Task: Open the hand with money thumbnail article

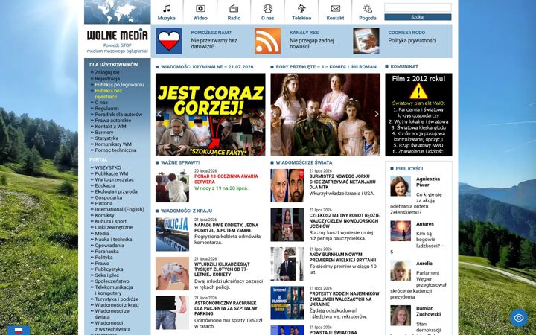Action: coord(172,274)
